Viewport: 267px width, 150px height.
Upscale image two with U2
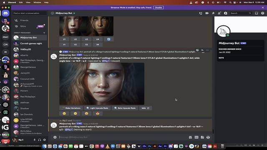(75, 39)
